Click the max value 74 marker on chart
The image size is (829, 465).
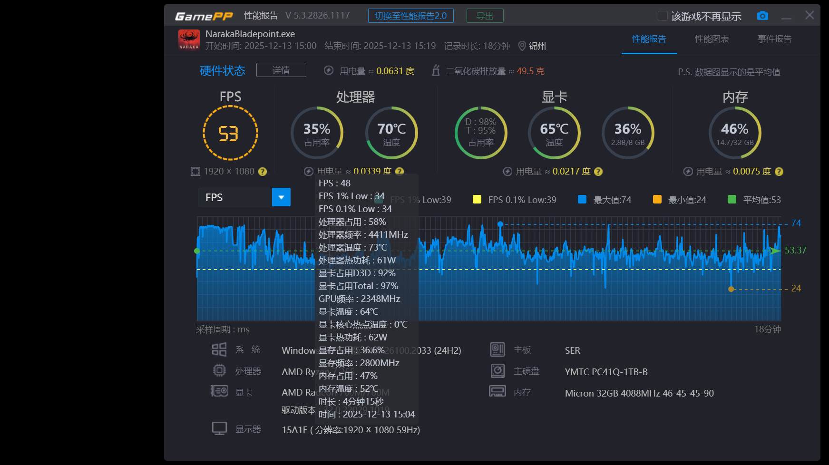click(x=500, y=223)
